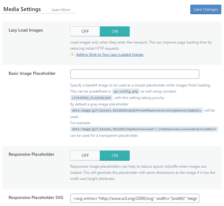
Task: Click the Save Changes button
Action: tap(206, 10)
